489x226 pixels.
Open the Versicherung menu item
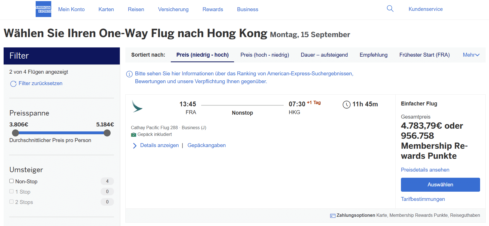pyautogui.click(x=173, y=9)
